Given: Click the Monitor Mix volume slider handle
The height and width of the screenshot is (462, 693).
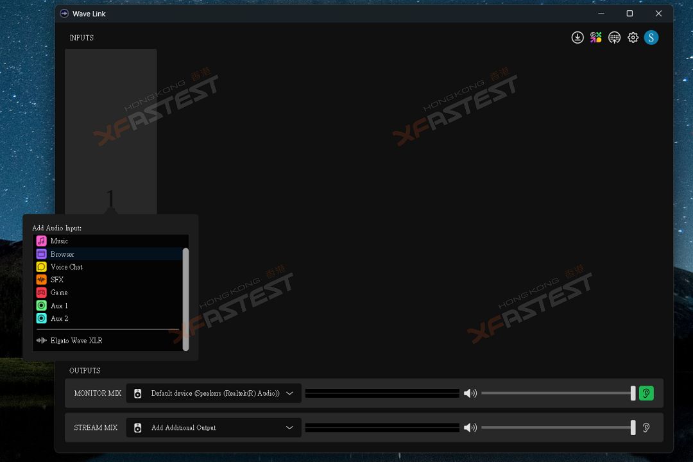Looking at the screenshot, I should [x=633, y=393].
